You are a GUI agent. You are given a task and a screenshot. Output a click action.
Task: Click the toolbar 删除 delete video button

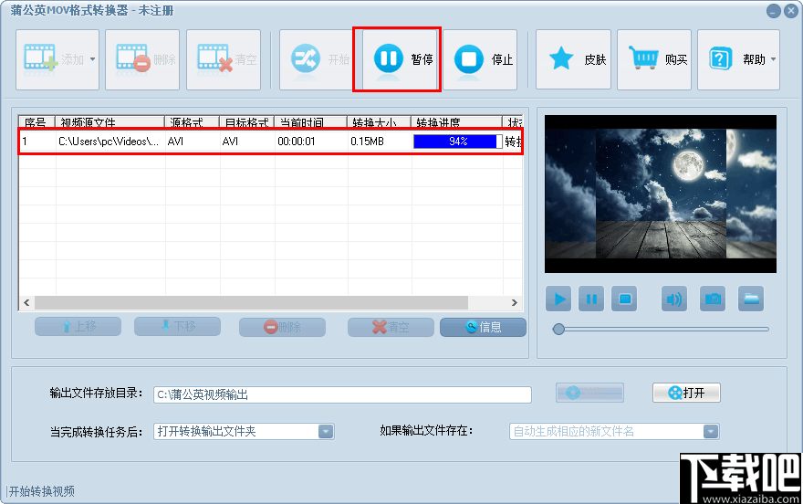(142, 59)
